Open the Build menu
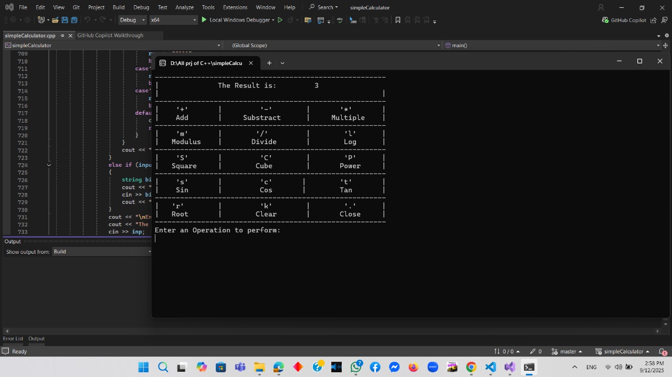Screen dimensions: 672x377 pyautogui.click(x=119, y=7)
